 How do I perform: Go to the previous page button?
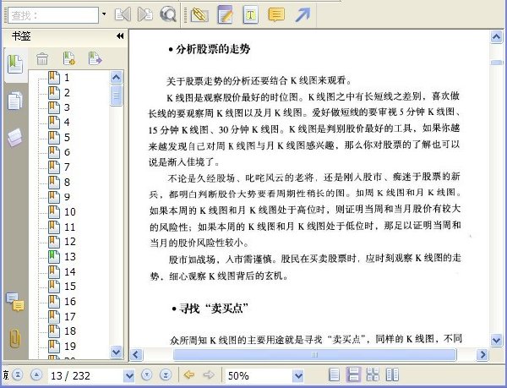coord(36,375)
